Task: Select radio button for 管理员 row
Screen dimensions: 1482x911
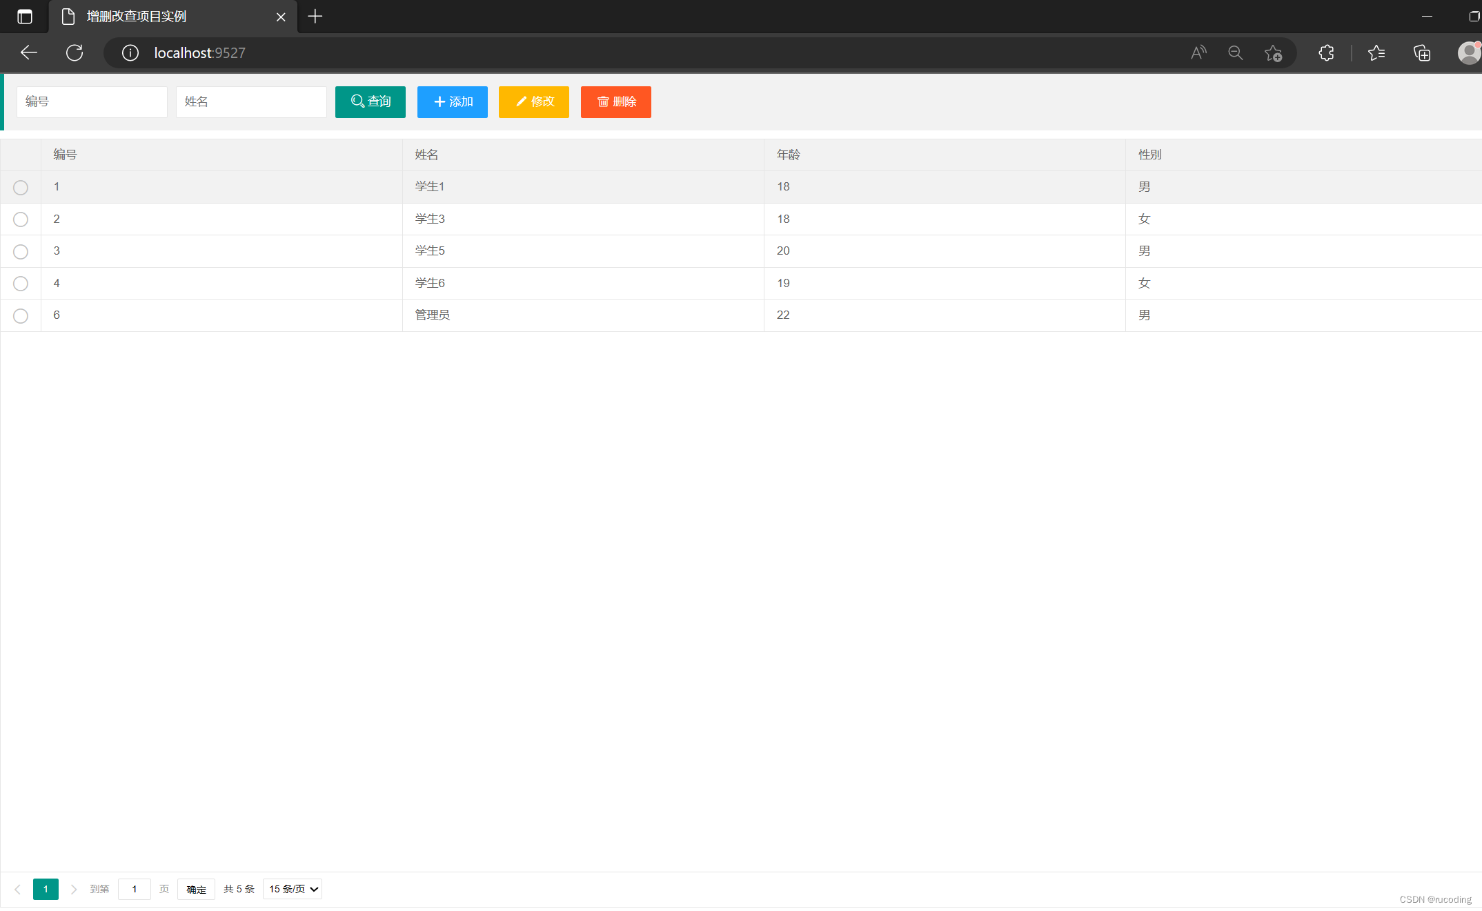Action: pos(21,315)
